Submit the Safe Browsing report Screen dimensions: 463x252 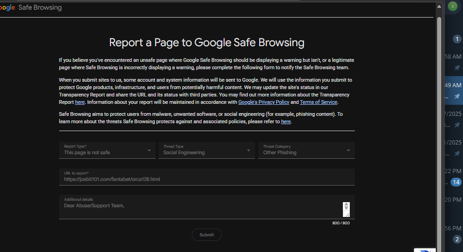pyautogui.click(x=207, y=235)
